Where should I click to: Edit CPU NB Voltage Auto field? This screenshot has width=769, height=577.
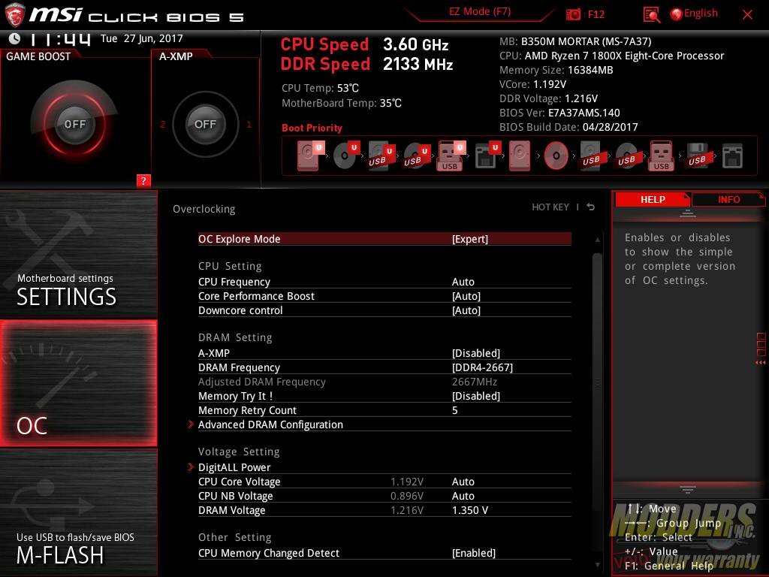pos(463,496)
